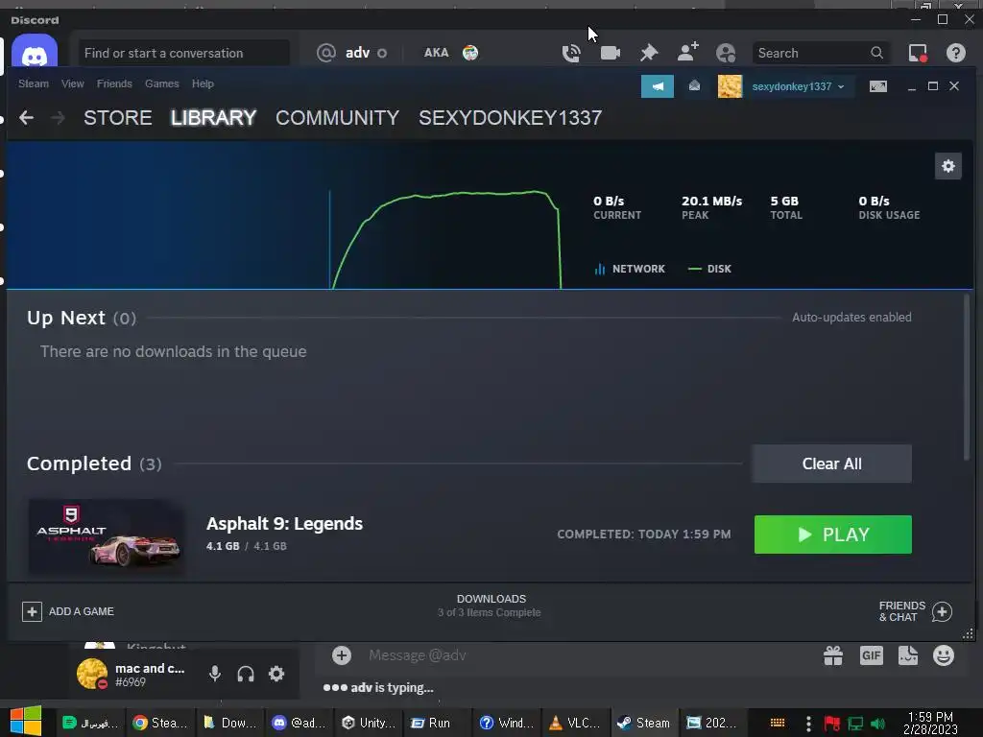The width and height of the screenshot is (983, 737).
Task: Open Discord inbox icon
Action: tap(918, 54)
